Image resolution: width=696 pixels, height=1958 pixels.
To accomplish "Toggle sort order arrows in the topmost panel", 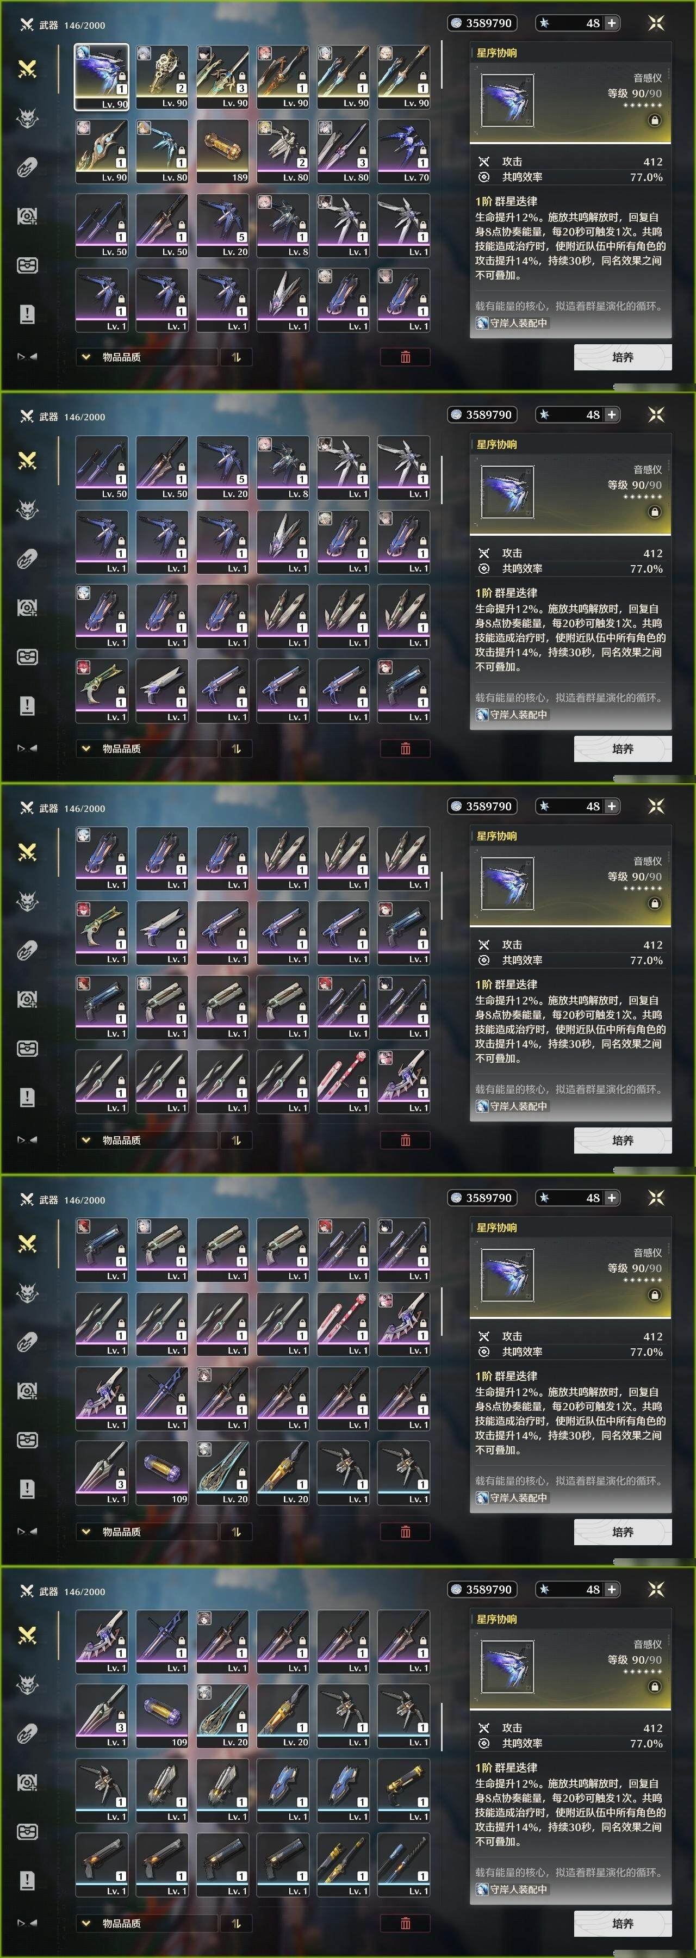I will coord(237,357).
